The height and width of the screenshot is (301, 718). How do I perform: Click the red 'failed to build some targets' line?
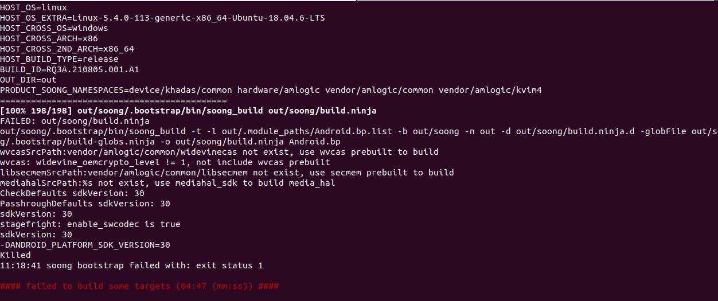coord(139,286)
